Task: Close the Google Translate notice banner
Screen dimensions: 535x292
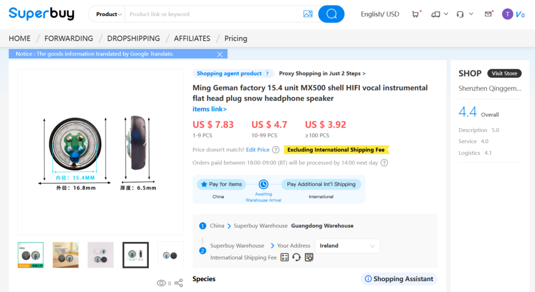Action: click(x=220, y=54)
